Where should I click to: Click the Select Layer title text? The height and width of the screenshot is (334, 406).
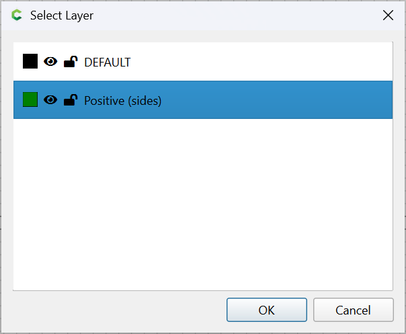pyautogui.click(x=62, y=15)
